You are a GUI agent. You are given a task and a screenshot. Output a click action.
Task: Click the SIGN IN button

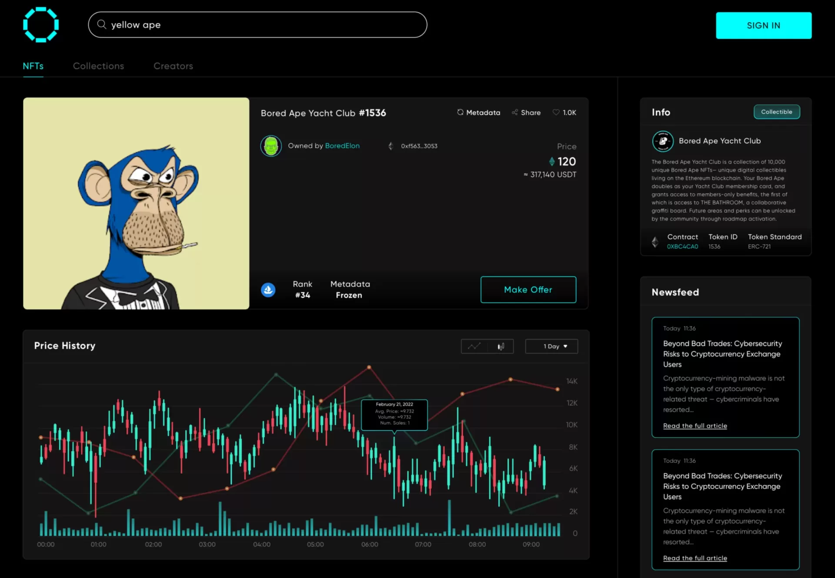tap(763, 26)
